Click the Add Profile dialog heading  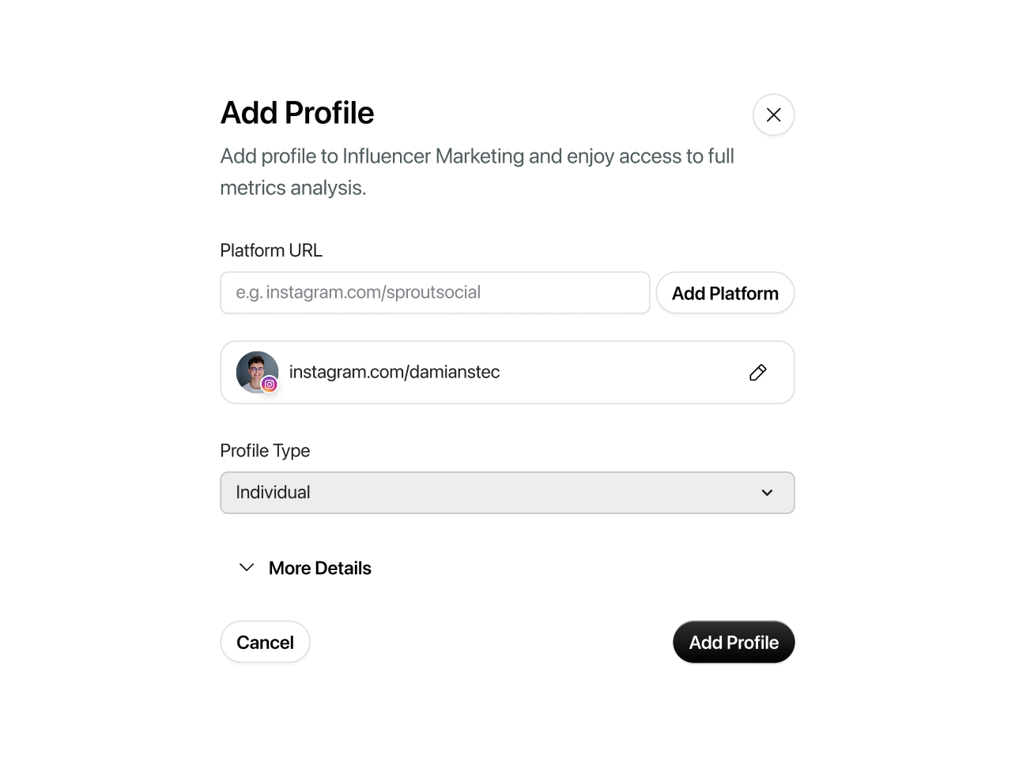pyautogui.click(x=297, y=113)
